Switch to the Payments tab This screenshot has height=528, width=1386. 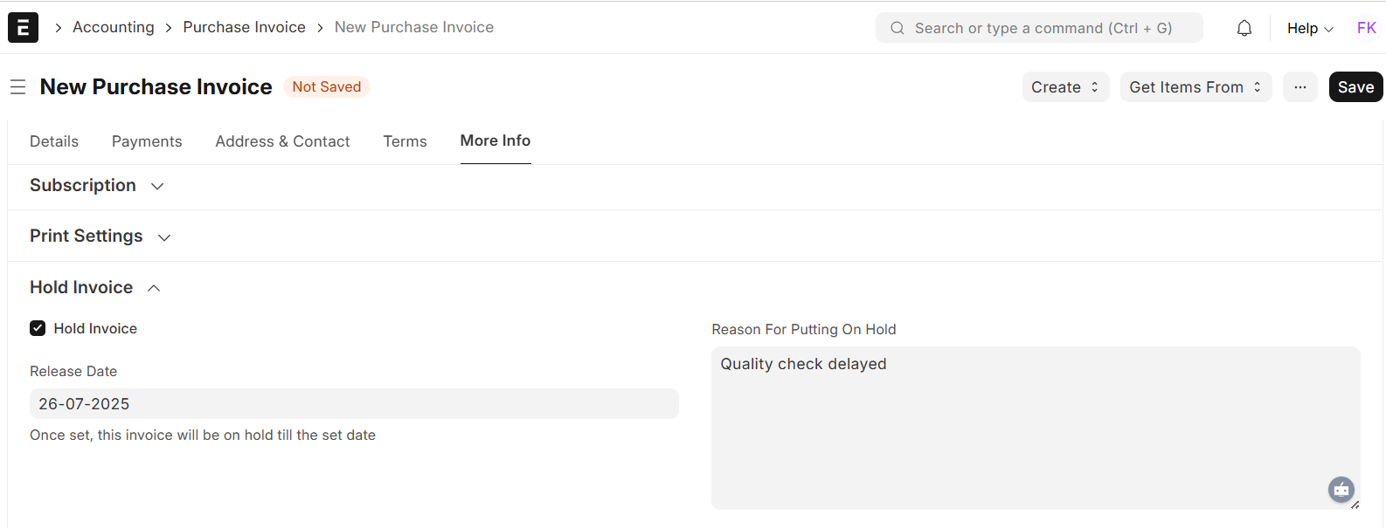pos(147,141)
